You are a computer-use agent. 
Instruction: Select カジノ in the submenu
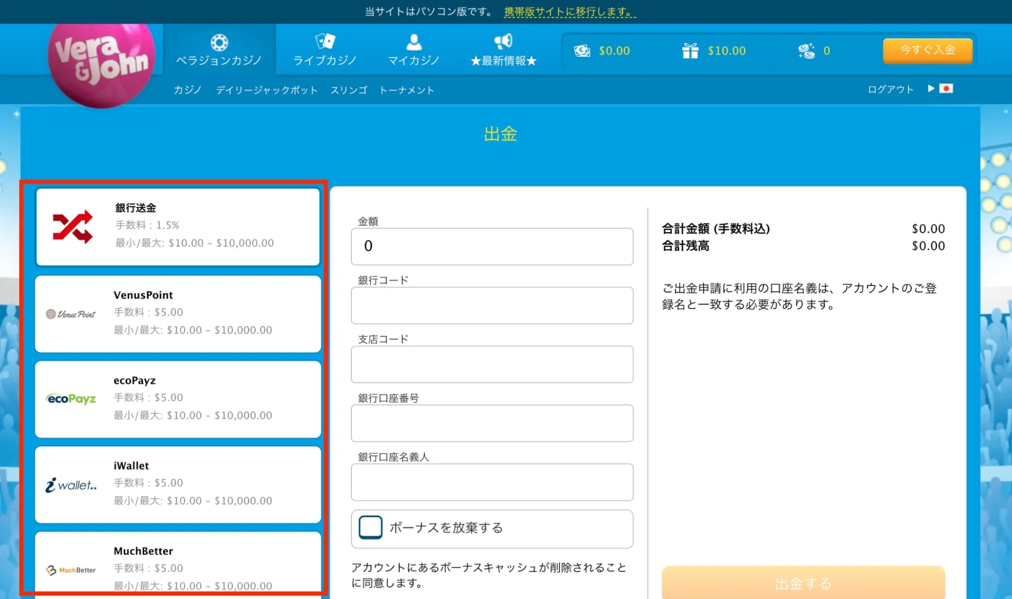(187, 90)
